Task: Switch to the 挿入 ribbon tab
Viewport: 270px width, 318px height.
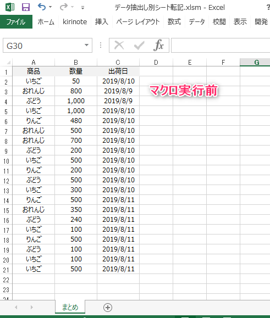Action: tap(102, 22)
